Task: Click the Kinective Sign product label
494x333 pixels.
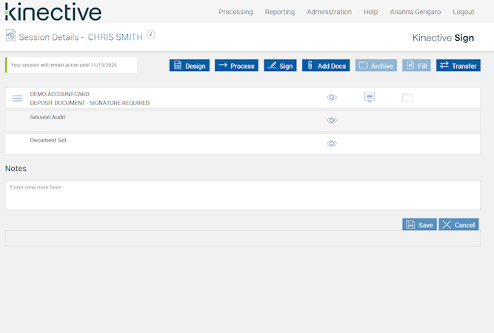Action: coord(443,38)
